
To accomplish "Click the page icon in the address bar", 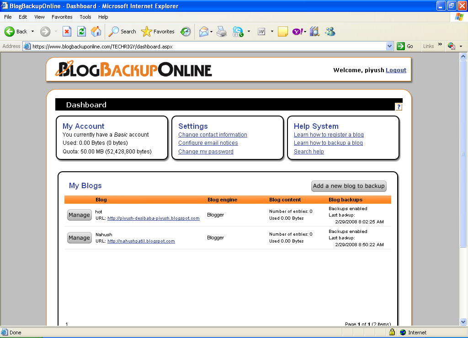I will tap(27, 46).
